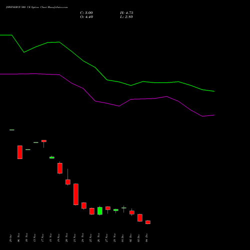Select the red candle on 19 Nov
The image size is (250, 250).
click(x=60, y=168)
